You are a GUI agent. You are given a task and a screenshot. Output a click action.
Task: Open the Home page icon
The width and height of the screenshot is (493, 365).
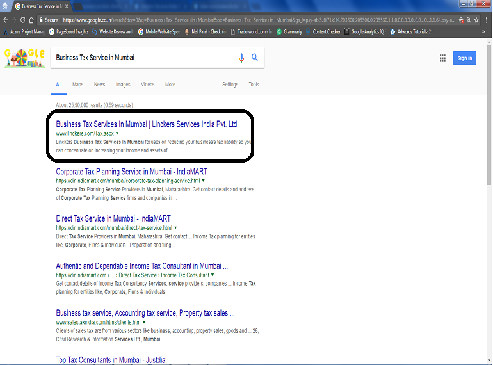(x=31, y=20)
